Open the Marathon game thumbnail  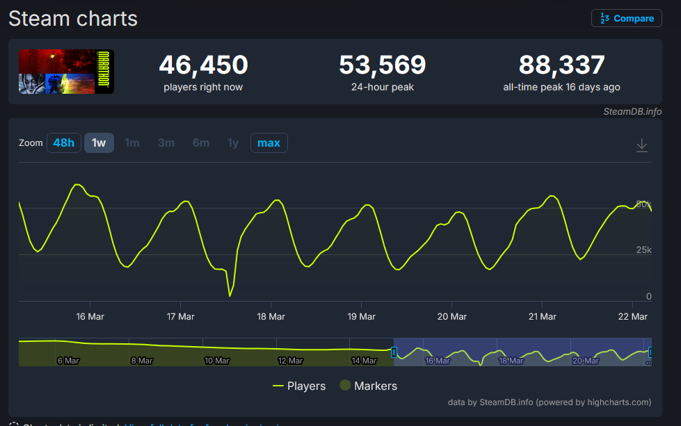tap(67, 72)
